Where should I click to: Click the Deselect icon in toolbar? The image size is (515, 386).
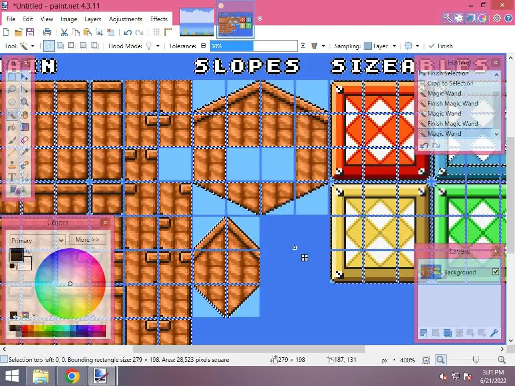tap(111, 32)
